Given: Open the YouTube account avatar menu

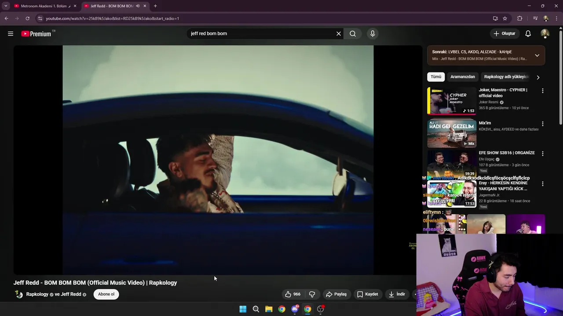Looking at the screenshot, I should [545, 33].
